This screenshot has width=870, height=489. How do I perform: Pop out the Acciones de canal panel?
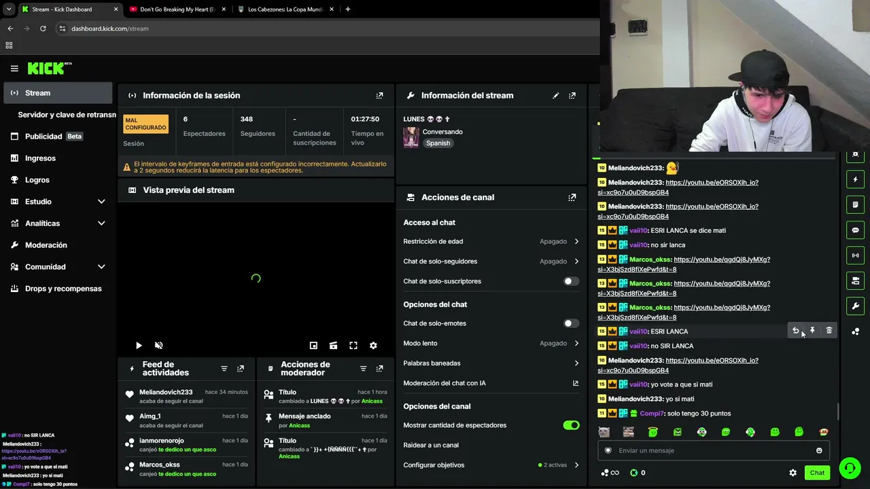coord(572,198)
